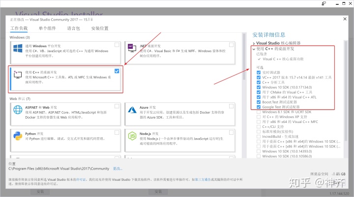This screenshot has width=354, height=197.
Task: Open the license terms link
Action: [x=81, y=180]
